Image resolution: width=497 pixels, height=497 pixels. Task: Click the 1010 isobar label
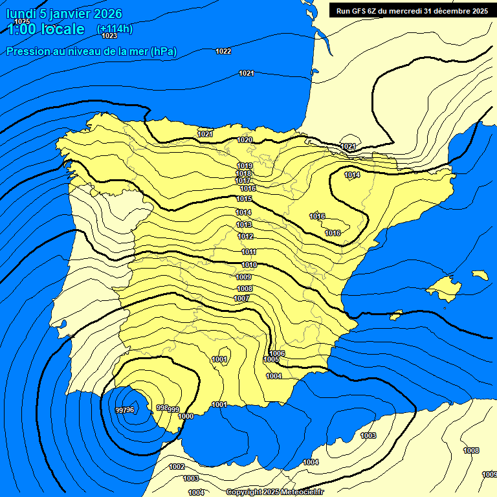(x=249, y=265)
